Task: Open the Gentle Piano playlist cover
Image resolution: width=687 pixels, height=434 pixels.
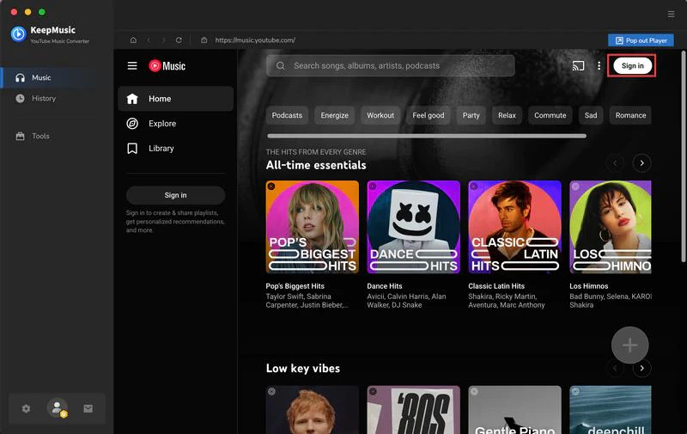Action: (514, 410)
